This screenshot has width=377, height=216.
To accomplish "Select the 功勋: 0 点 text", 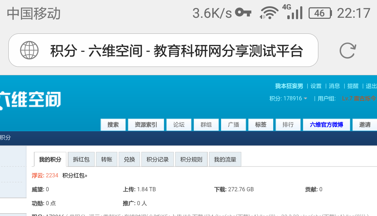I will pyautogui.click(x=44, y=203).
